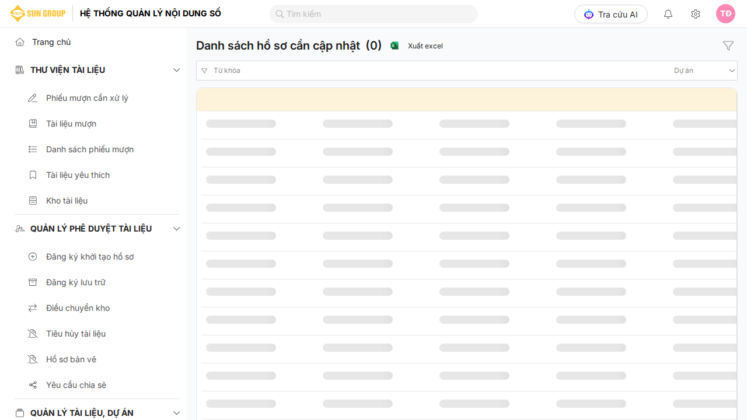This screenshot has width=747, height=420.
Task: Click the filter funnel icon at top right
Action: [728, 45]
